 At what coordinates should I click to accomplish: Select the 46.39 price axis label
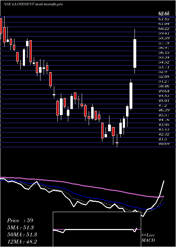tap(164, 110)
